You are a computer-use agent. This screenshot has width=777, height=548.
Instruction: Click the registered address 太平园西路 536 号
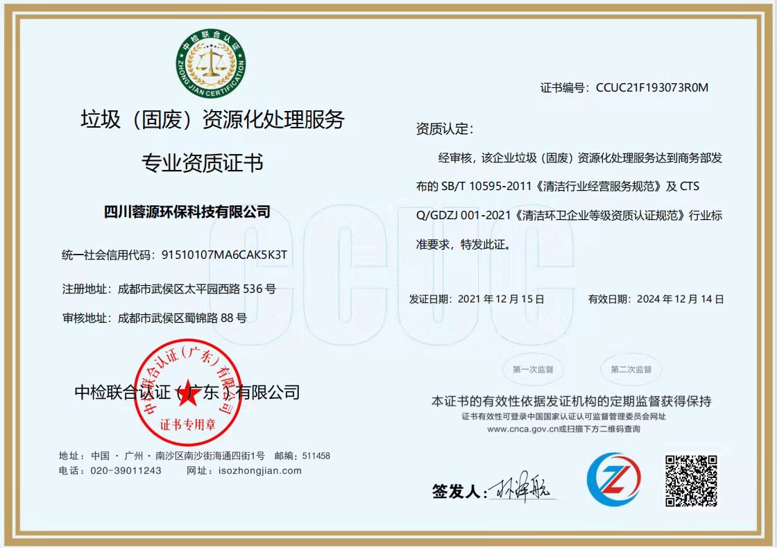(197, 289)
